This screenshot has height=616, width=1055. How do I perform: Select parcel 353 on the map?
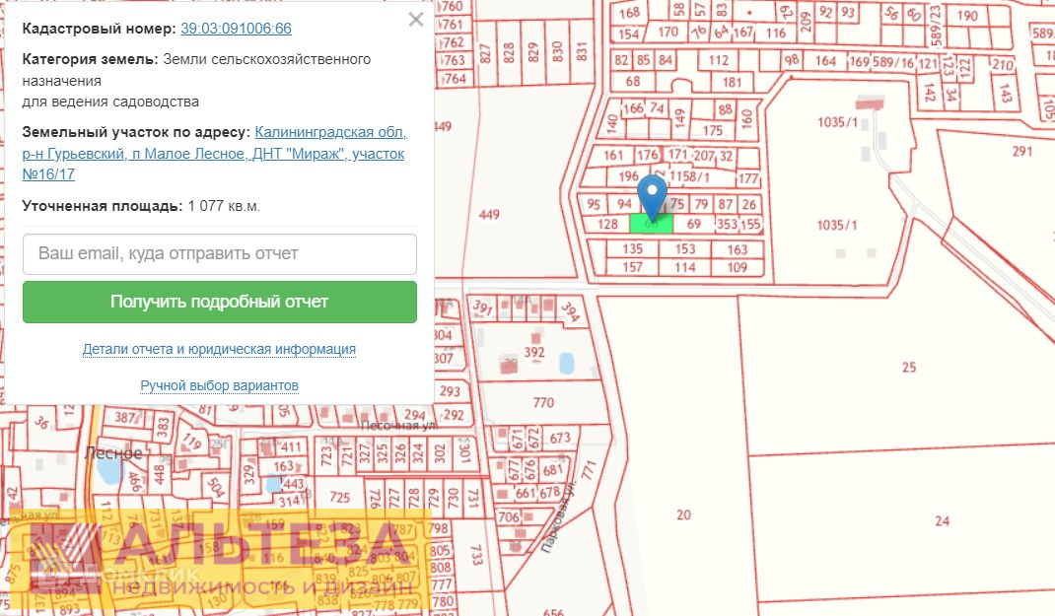727,224
